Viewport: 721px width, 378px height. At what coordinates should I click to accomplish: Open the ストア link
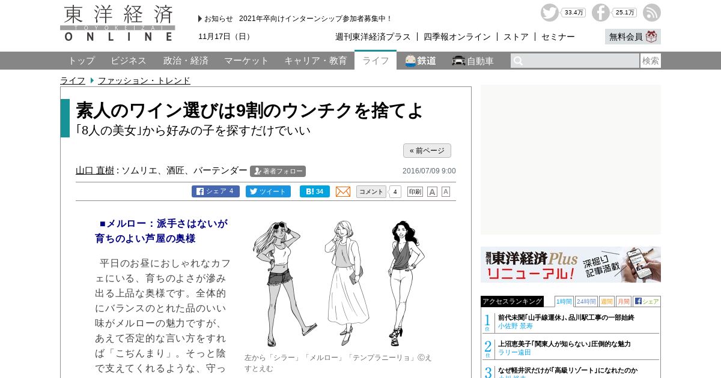point(516,37)
